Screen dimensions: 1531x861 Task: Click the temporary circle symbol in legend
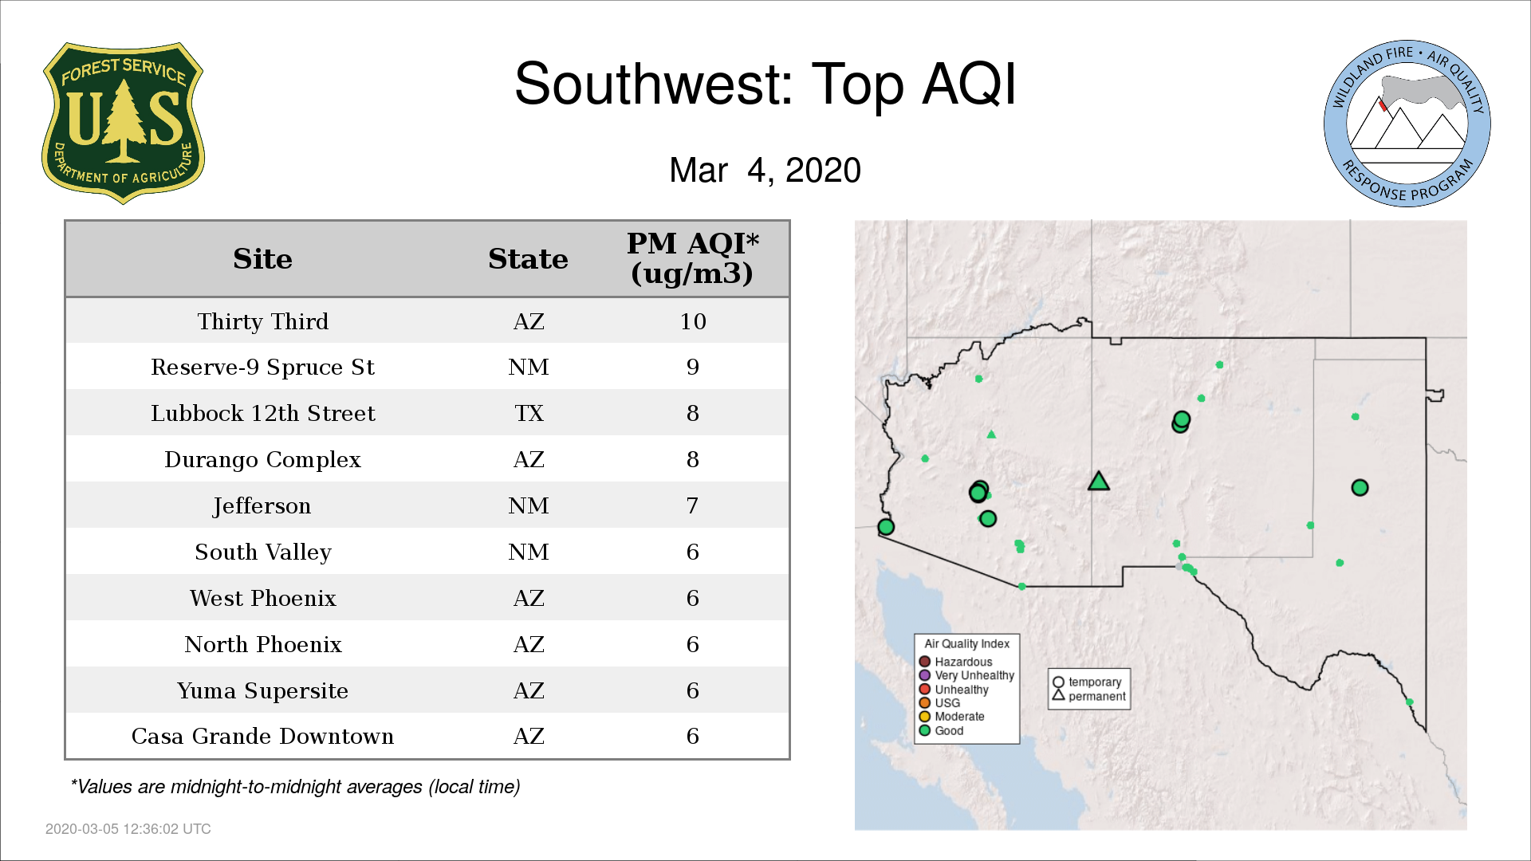tap(1058, 682)
